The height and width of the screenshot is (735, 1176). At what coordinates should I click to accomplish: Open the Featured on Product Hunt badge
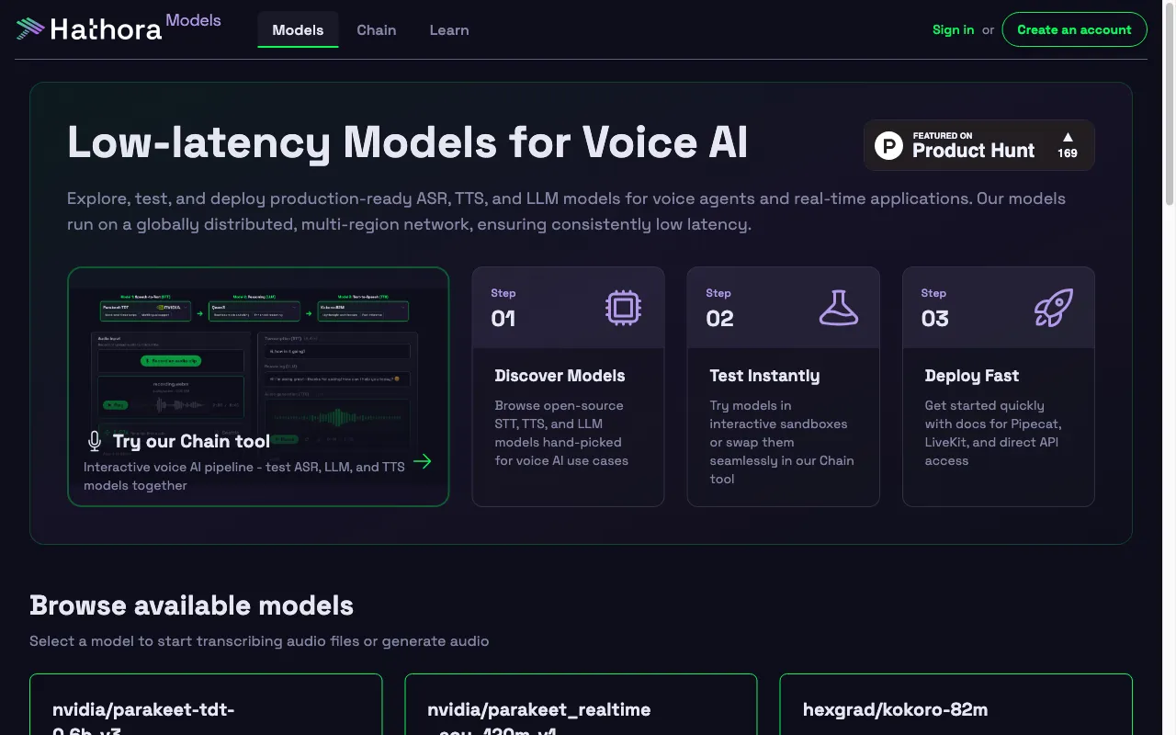[979, 145]
